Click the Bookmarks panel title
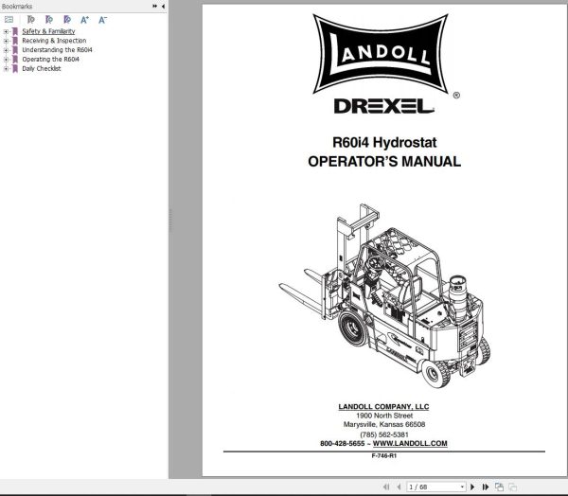This screenshot has height=496, width=568. pyautogui.click(x=17, y=7)
